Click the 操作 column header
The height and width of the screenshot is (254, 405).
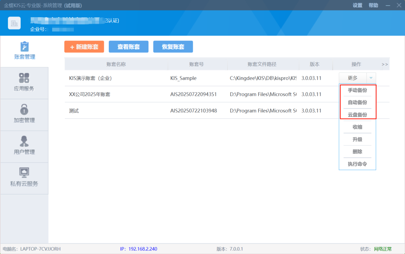pos(356,64)
